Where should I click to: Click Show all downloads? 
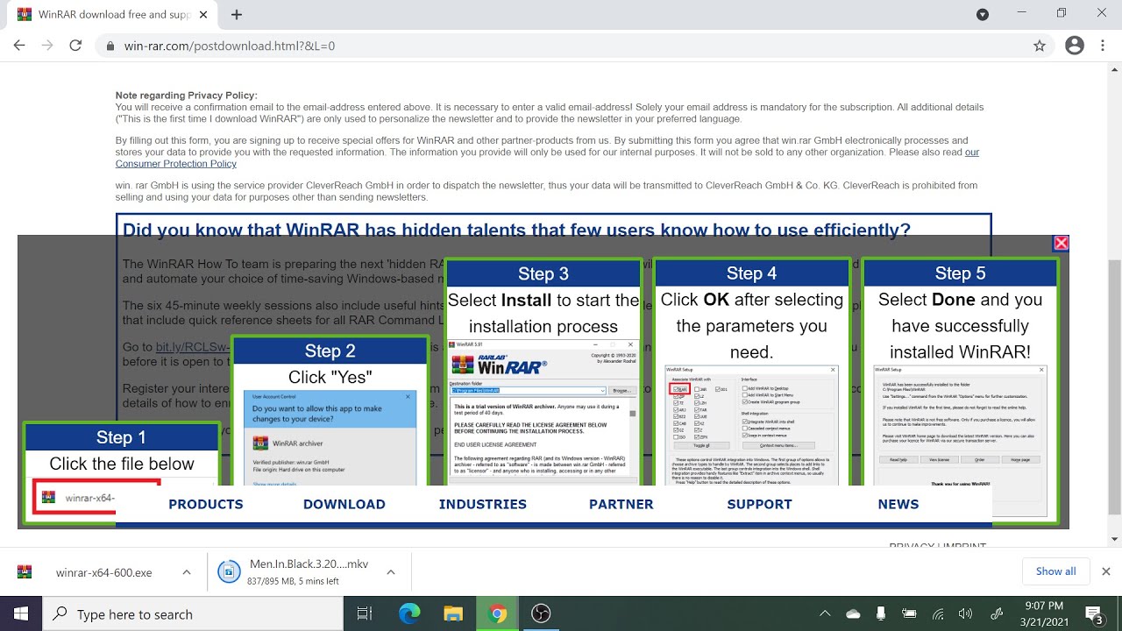click(x=1055, y=571)
